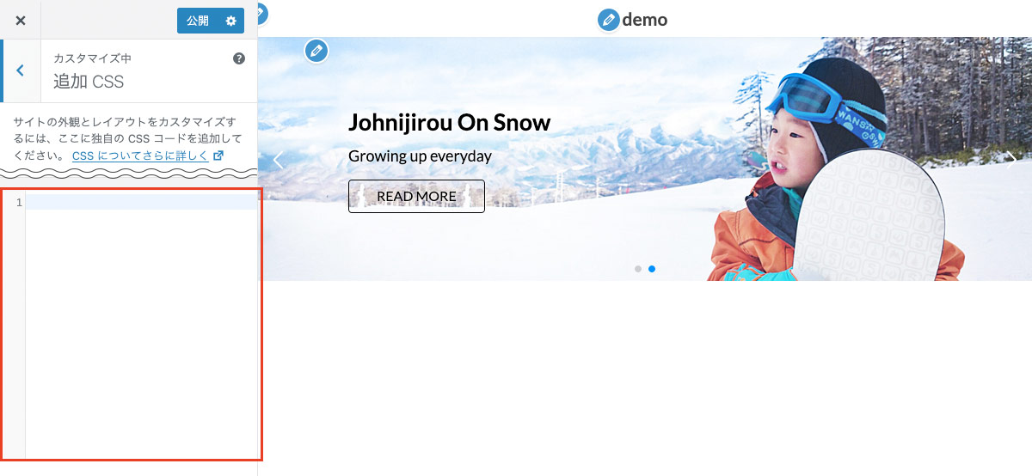Image resolution: width=1032 pixels, height=476 pixels.
Task: Click the pencil edit shortcut on slider
Action: [316, 51]
